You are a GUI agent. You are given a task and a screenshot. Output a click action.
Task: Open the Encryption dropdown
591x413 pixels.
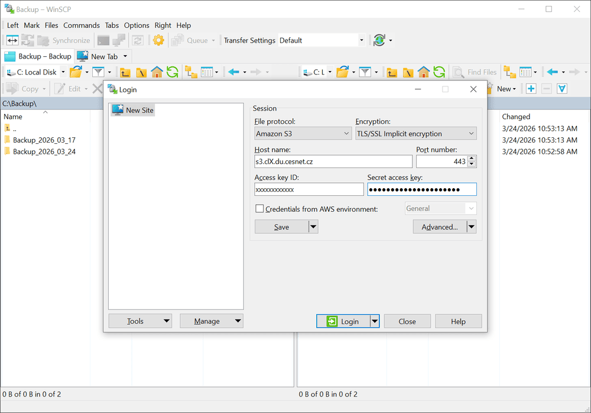[415, 134]
